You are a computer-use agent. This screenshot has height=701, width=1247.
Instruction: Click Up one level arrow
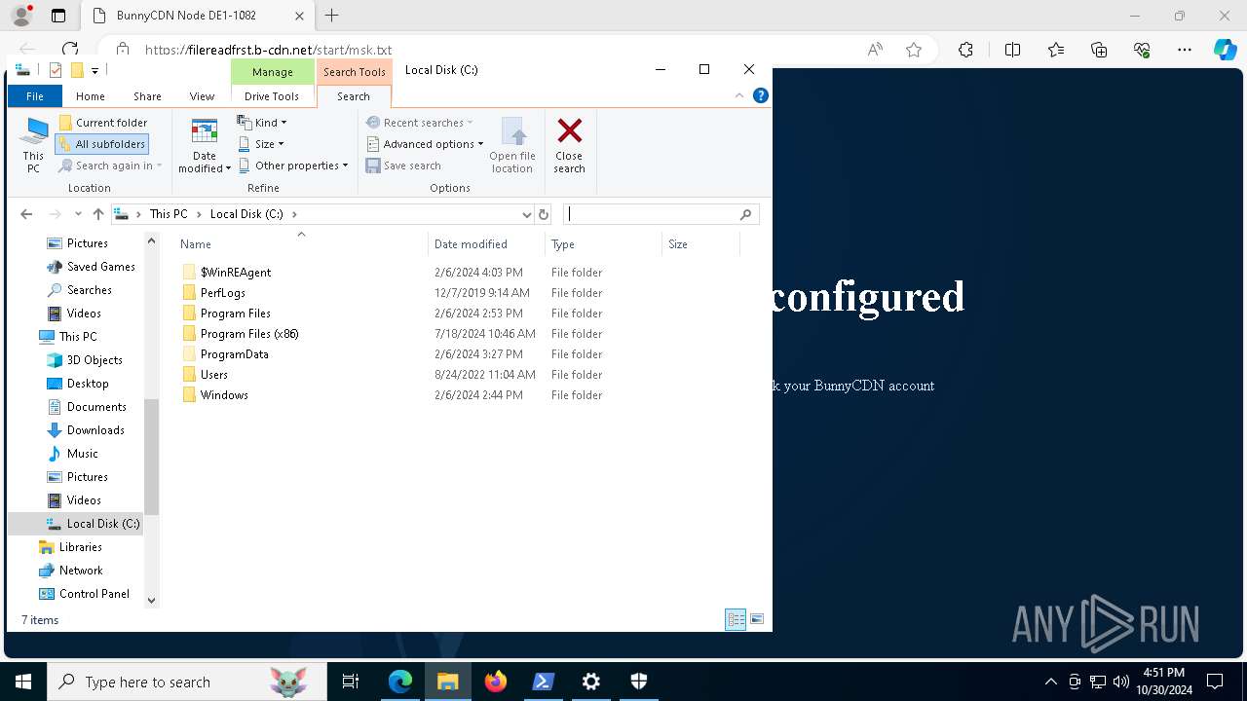pyautogui.click(x=98, y=214)
